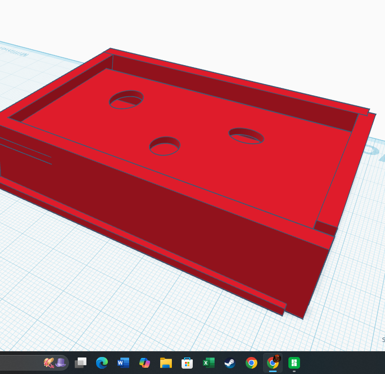Image resolution: width=385 pixels, height=374 pixels.
Task: Launch the Microsoft Store icon
Action: click(x=187, y=363)
